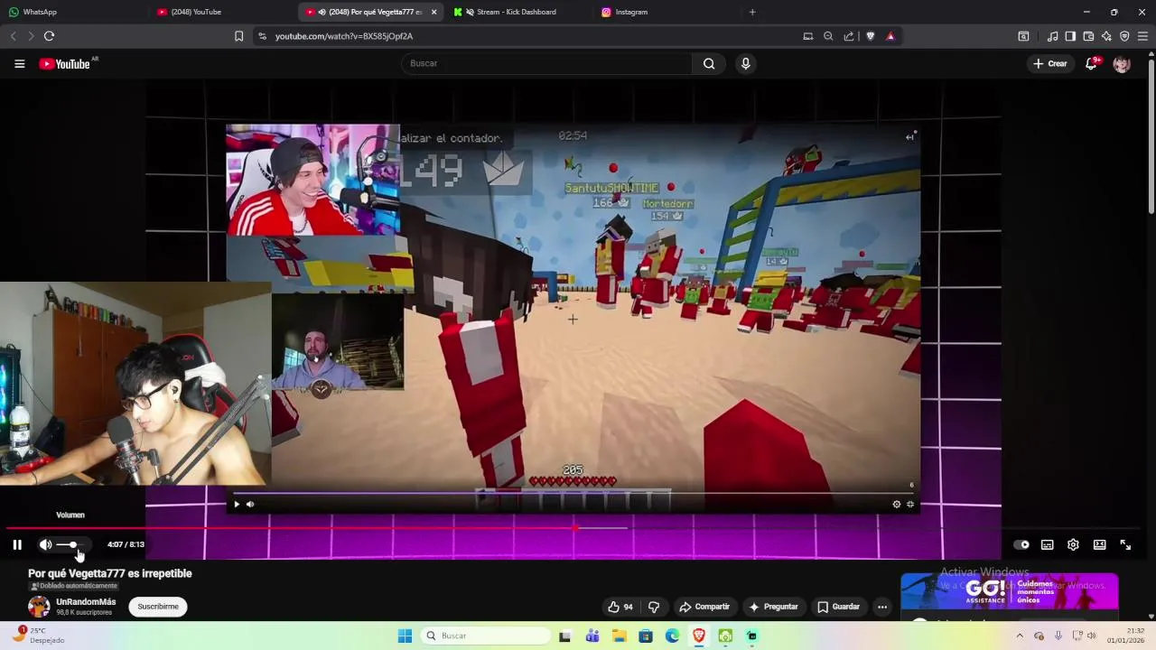Select the Stream - Kick Dashboard tab
The height and width of the screenshot is (650, 1156).
point(517,12)
